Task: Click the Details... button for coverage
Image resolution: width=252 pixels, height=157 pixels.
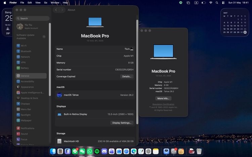Action: [127, 76]
